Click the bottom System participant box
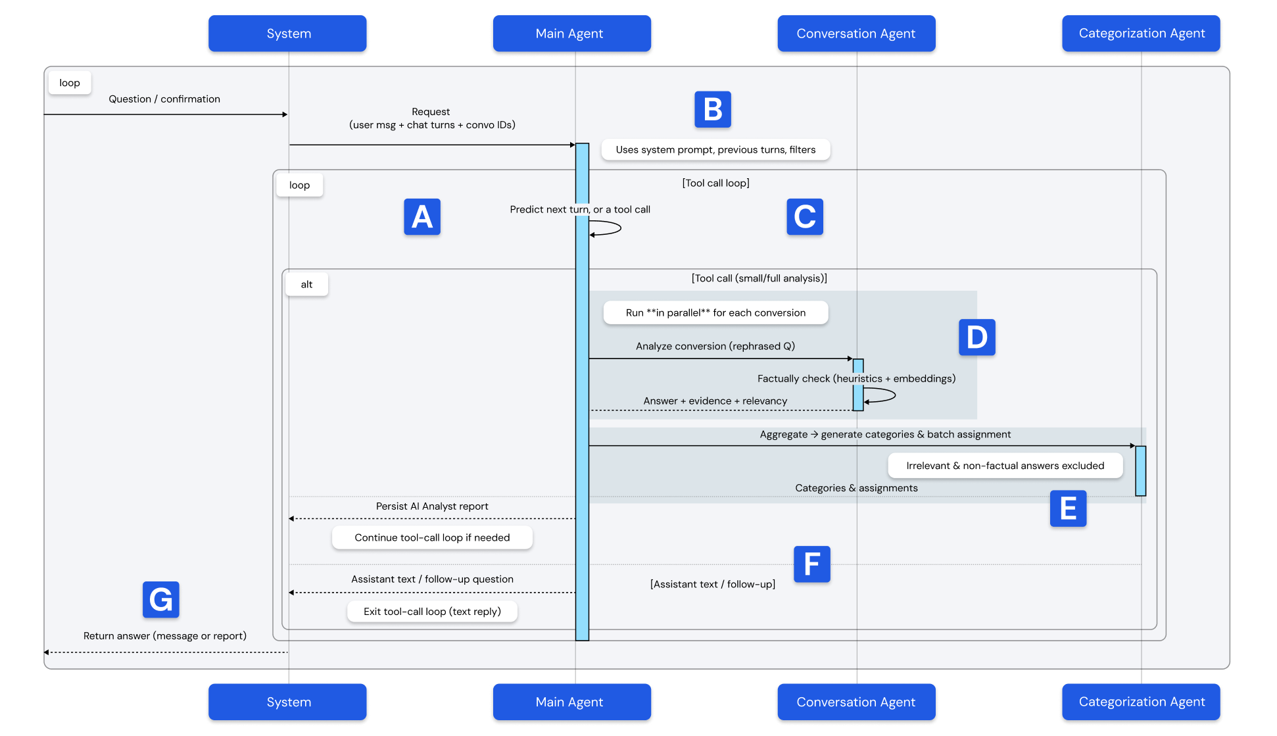This screenshot has height=736, width=1277. 288,702
